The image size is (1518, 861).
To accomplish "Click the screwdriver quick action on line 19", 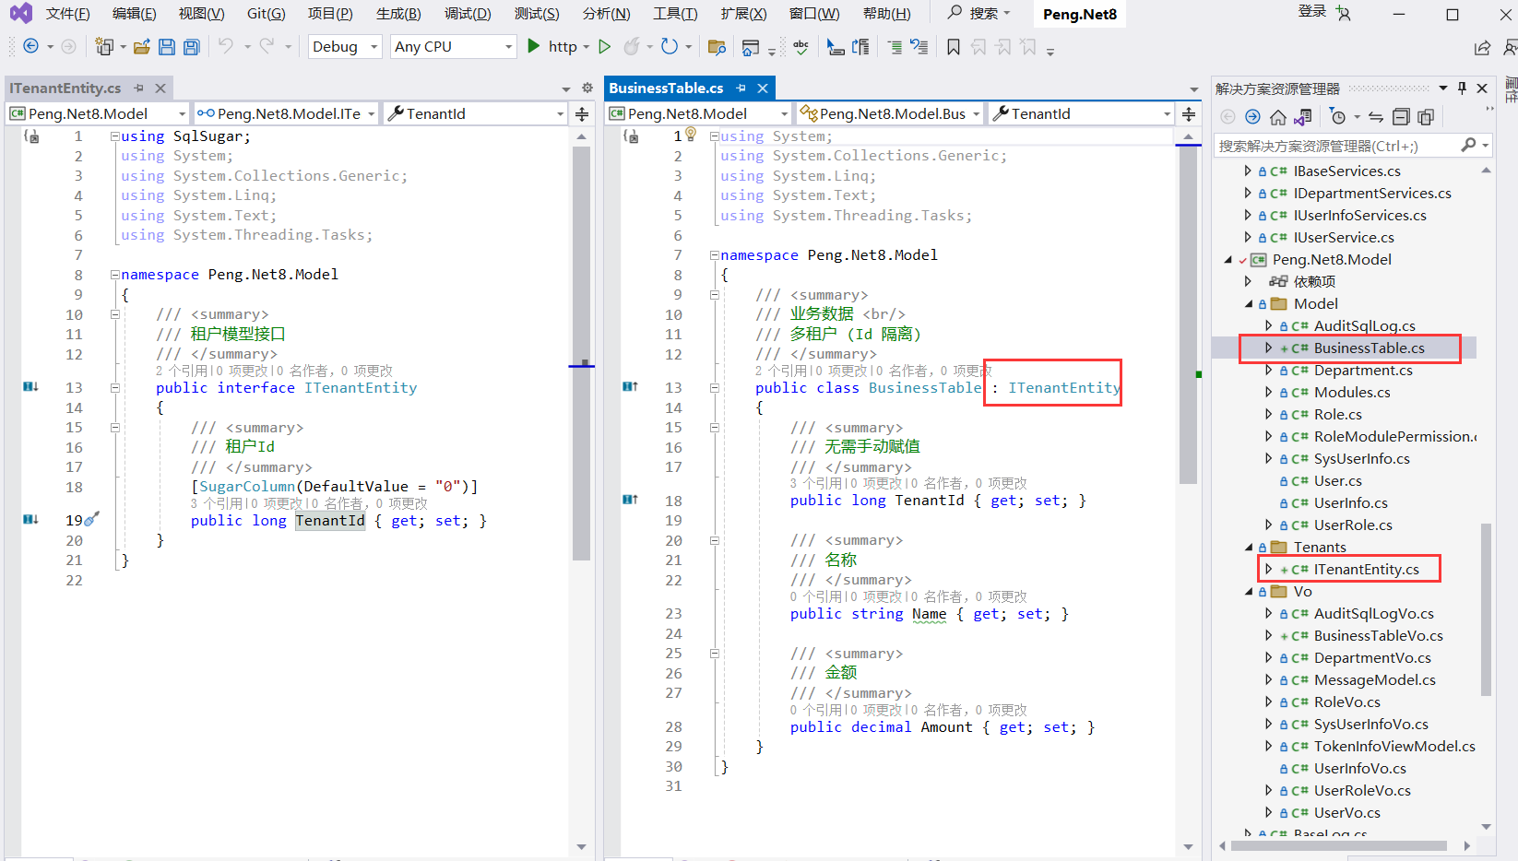I will click(x=91, y=519).
